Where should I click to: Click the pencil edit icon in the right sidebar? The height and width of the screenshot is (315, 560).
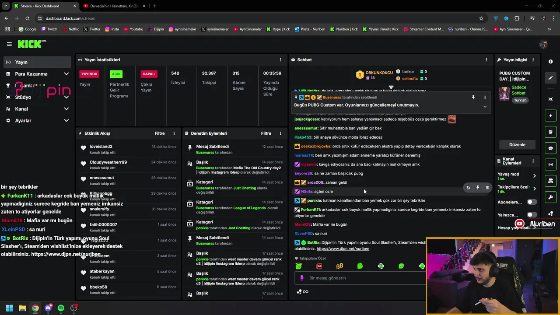551,78
